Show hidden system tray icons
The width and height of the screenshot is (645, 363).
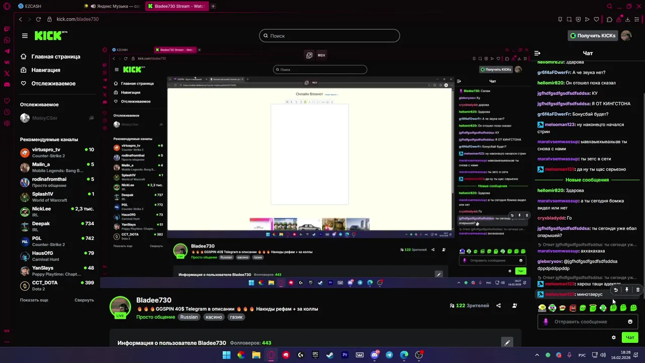pos(537,355)
